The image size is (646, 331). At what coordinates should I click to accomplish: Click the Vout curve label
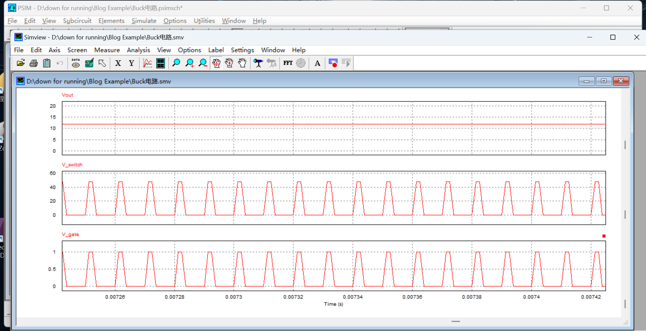point(67,95)
